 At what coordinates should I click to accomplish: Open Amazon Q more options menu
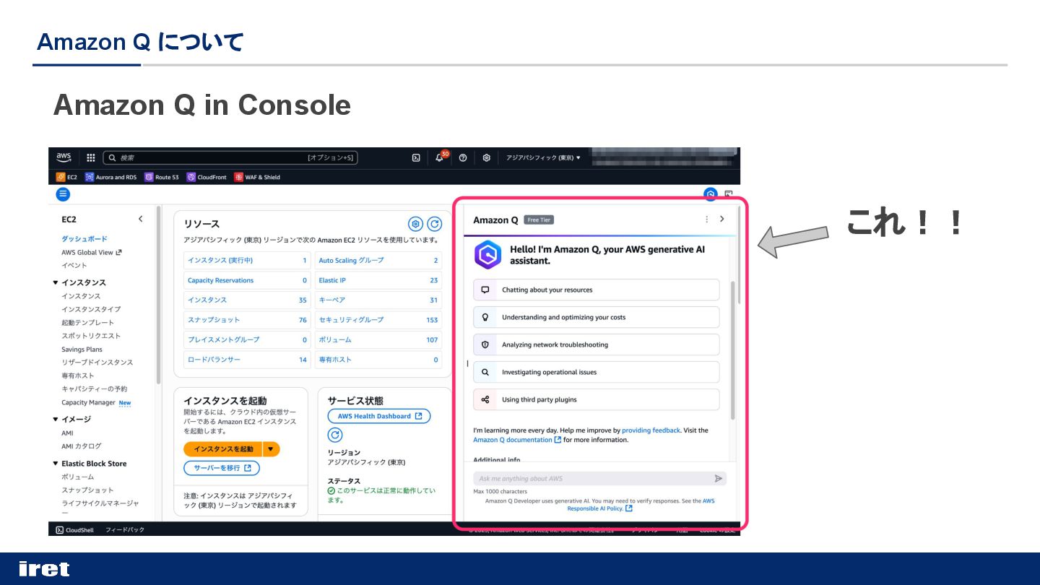[706, 220]
